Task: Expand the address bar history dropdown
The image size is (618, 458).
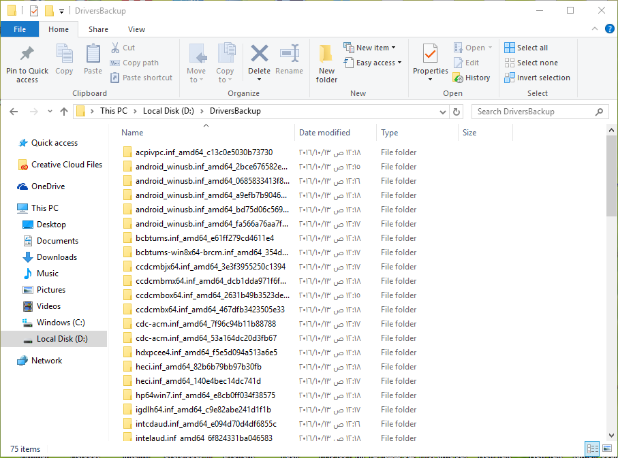Action: coord(443,112)
